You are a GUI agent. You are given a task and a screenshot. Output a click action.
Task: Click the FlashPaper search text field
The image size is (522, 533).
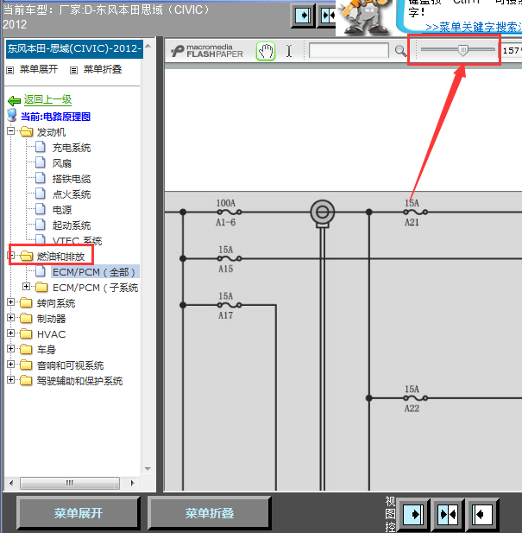tap(349, 51)
